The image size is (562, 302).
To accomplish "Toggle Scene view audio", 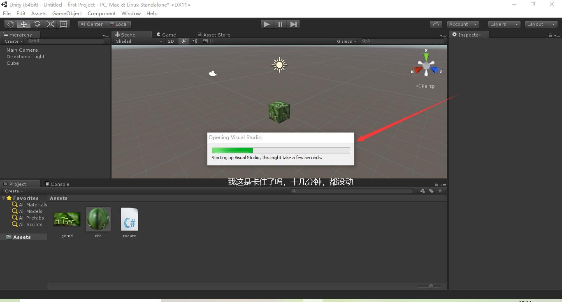I will pyautogui.click(x=194, y=41).
